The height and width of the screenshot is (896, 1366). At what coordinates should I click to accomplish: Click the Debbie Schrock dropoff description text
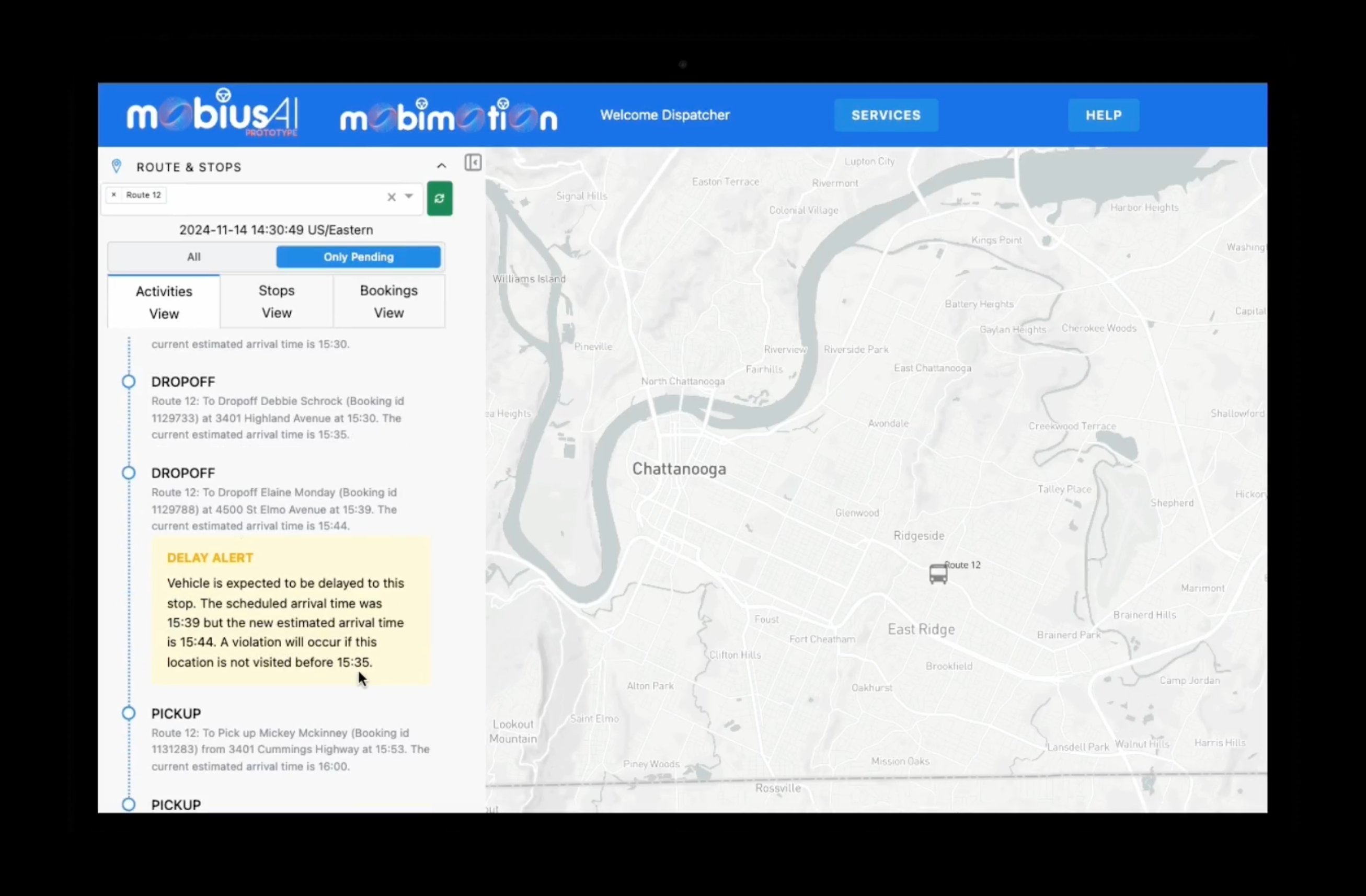[x=278, y=418]
